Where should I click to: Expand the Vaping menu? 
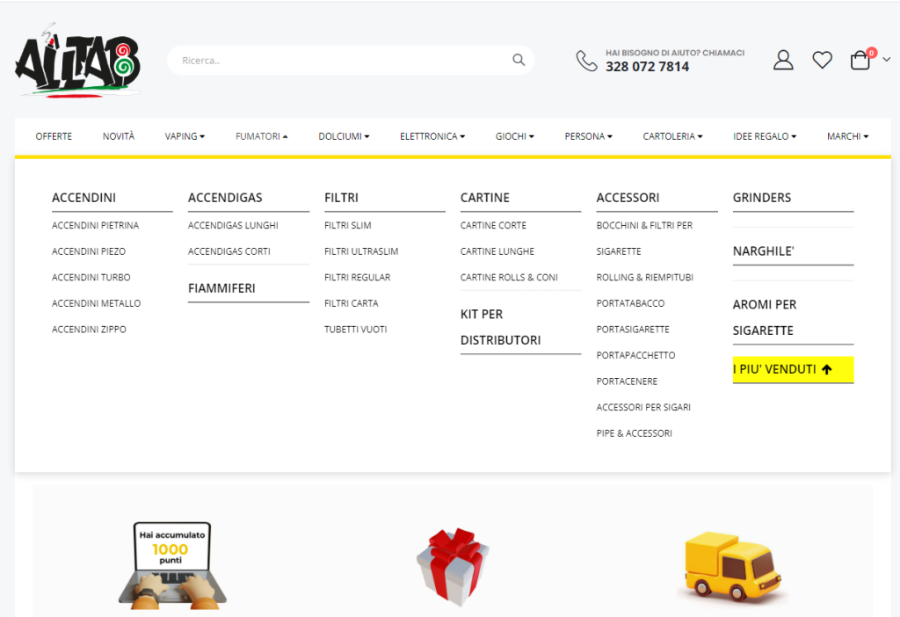coord(185,136)
